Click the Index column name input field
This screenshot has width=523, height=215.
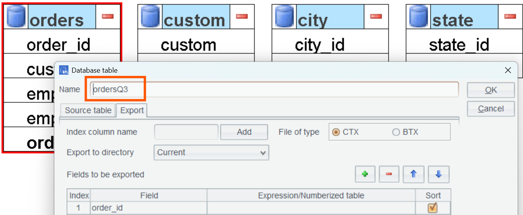tap(186, 132)
